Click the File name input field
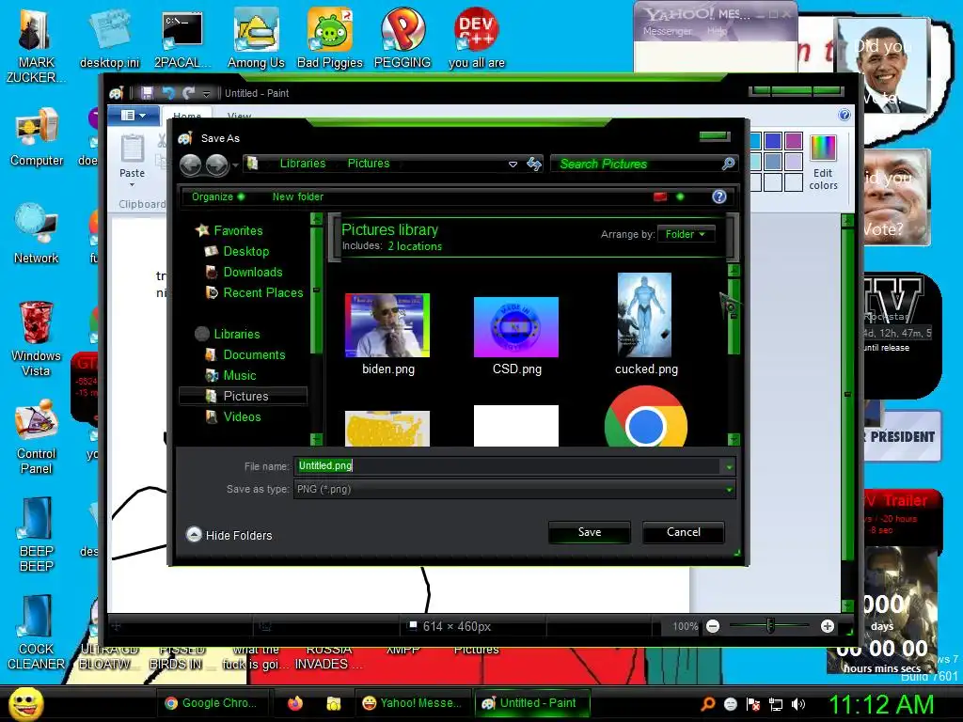963x722 pixels. tap(507, 466)
